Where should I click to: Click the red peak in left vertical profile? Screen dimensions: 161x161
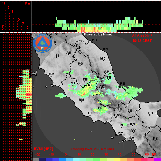coord(29,94)
